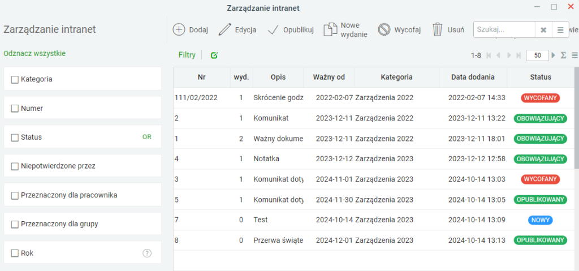Toggle the OR operator on Status
This screenshot has height=271, width=579.
[147, 137]
